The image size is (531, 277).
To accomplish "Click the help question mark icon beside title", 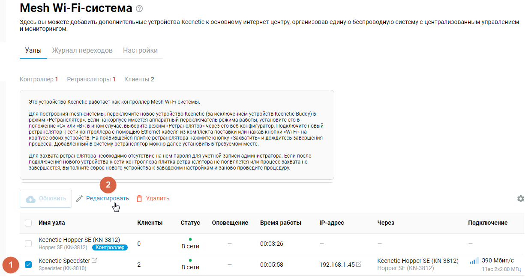I will click(139, 9).
